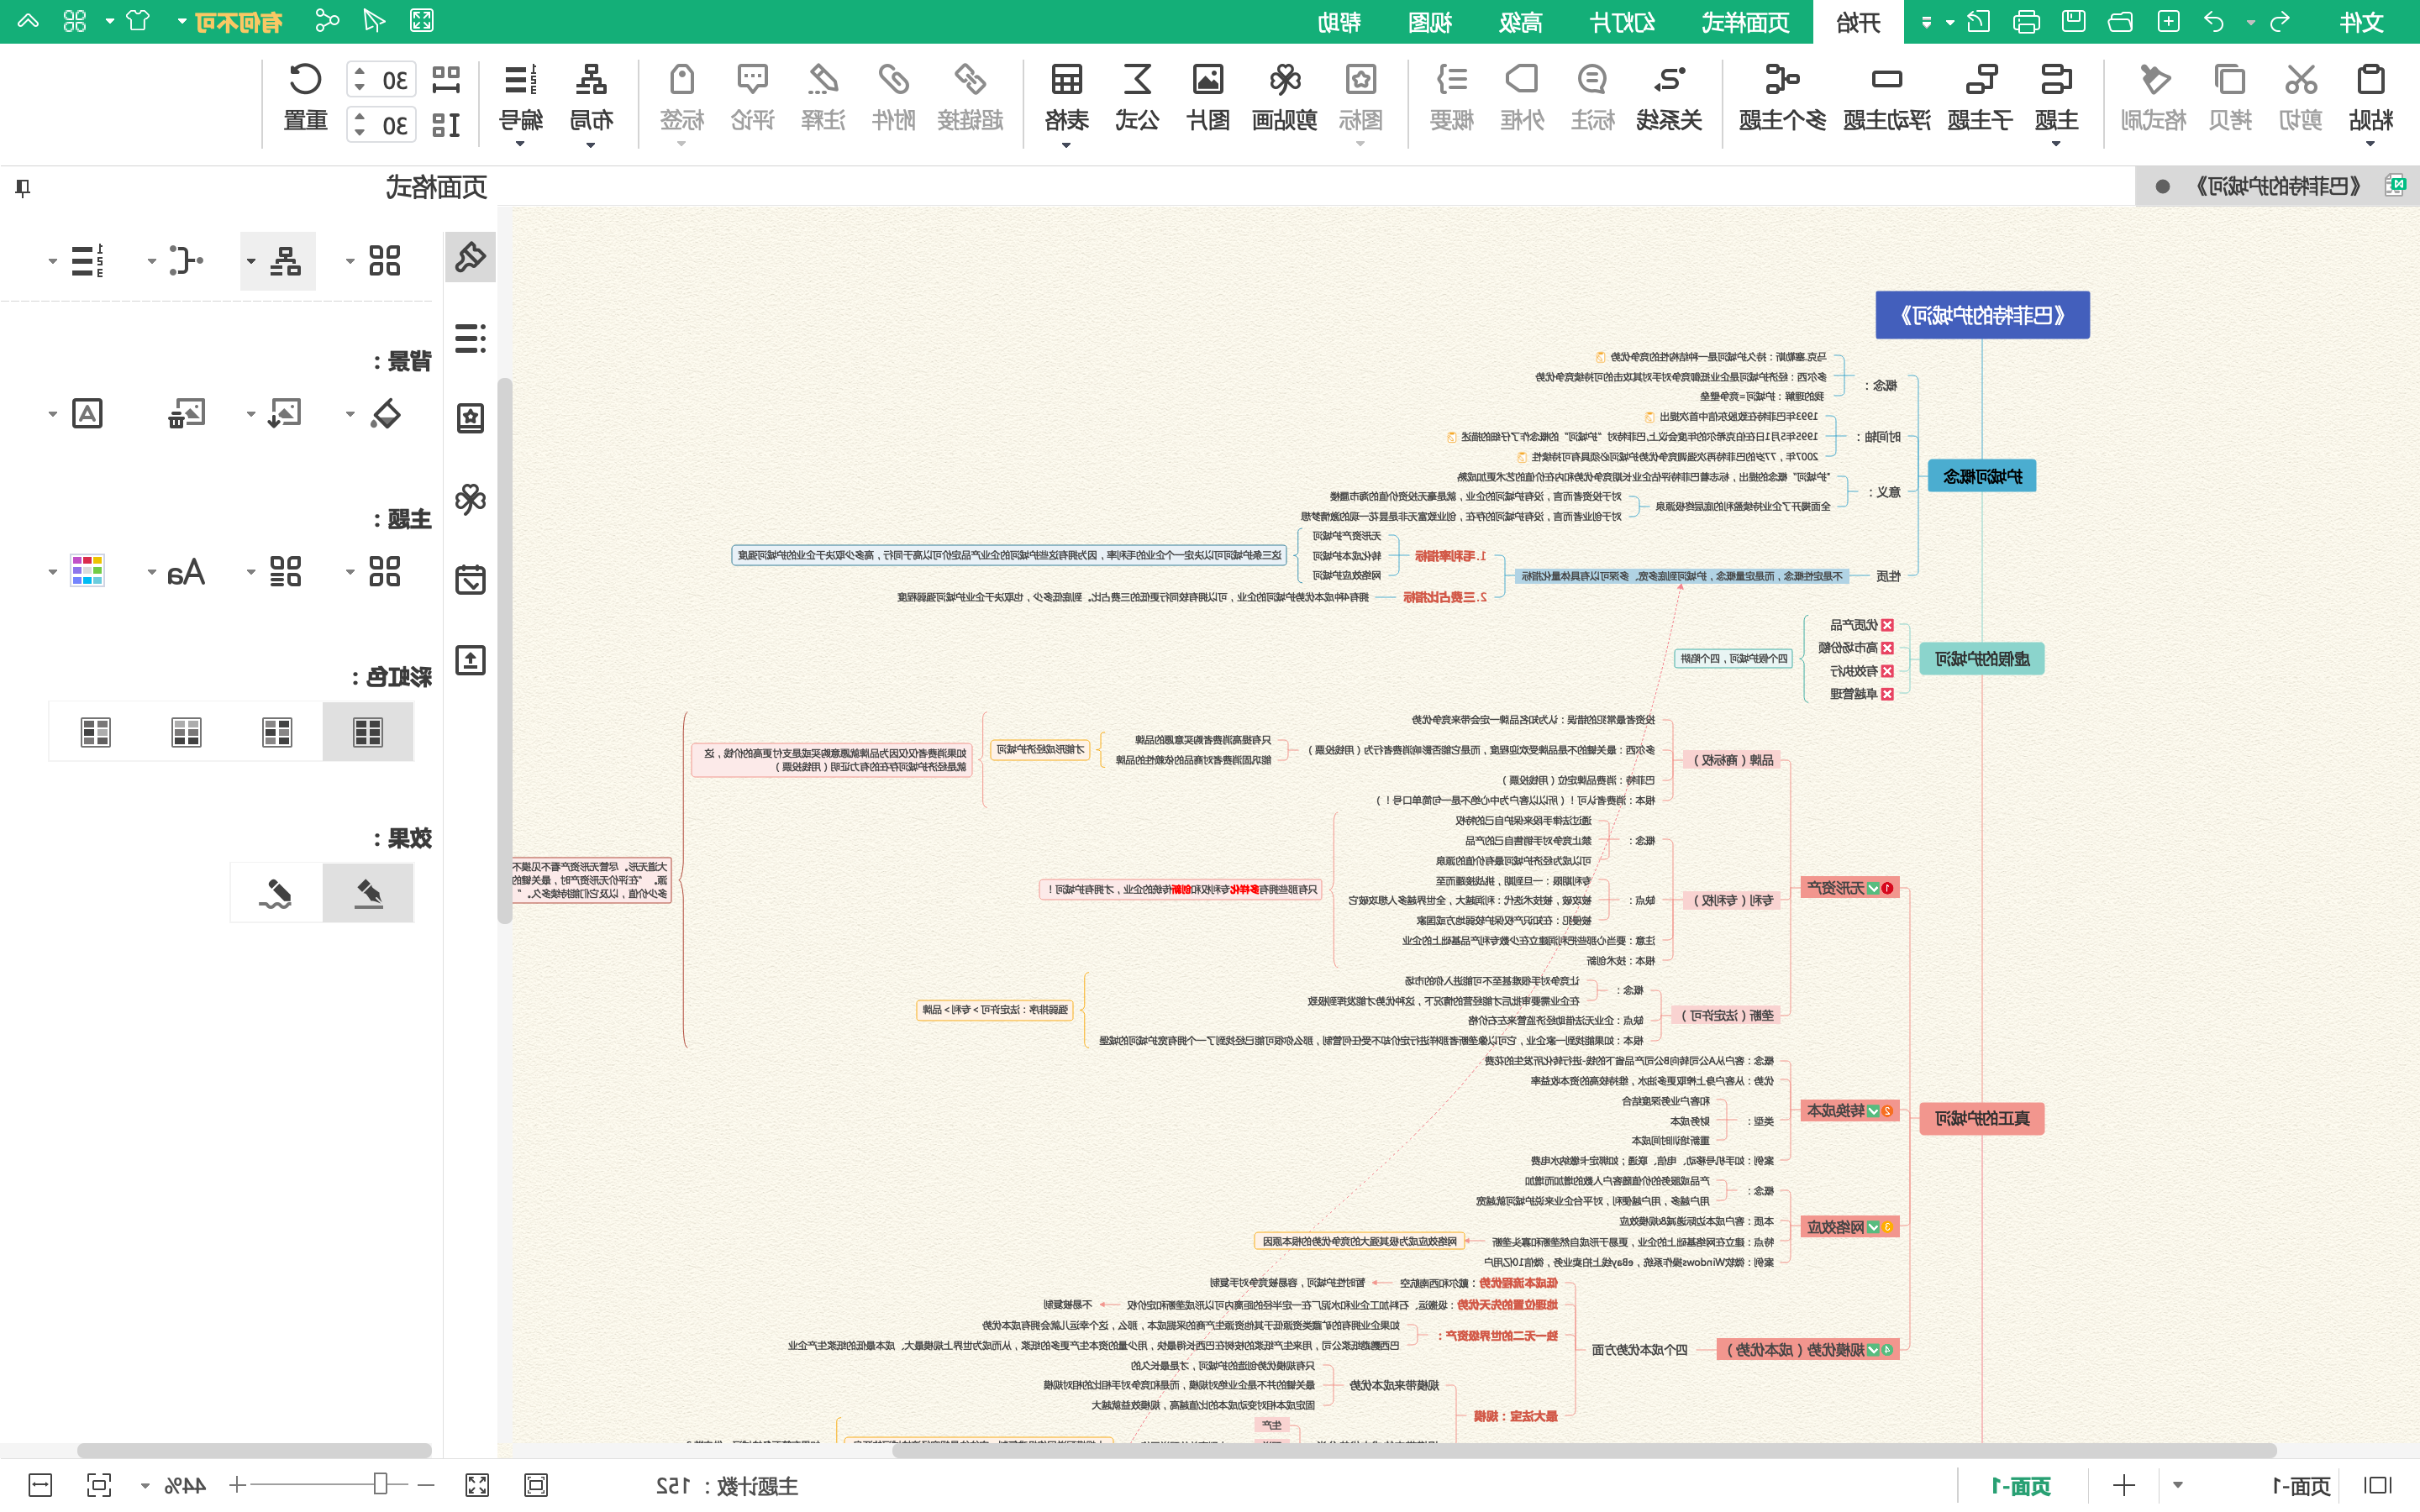Switch to the 视图 view tab
The image size is (2420, 1512).
(1430, 22)
